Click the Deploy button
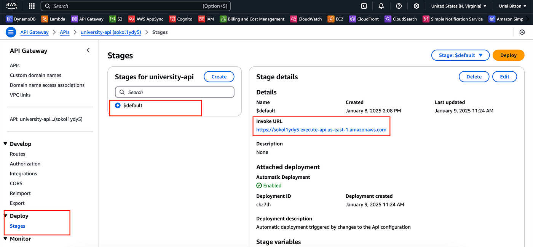The height and width of the screenshot is (247, 533). pos(508,55)
